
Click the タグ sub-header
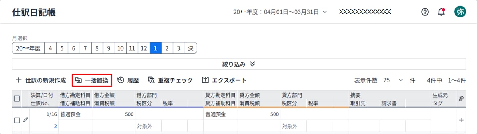coord(437,103)
